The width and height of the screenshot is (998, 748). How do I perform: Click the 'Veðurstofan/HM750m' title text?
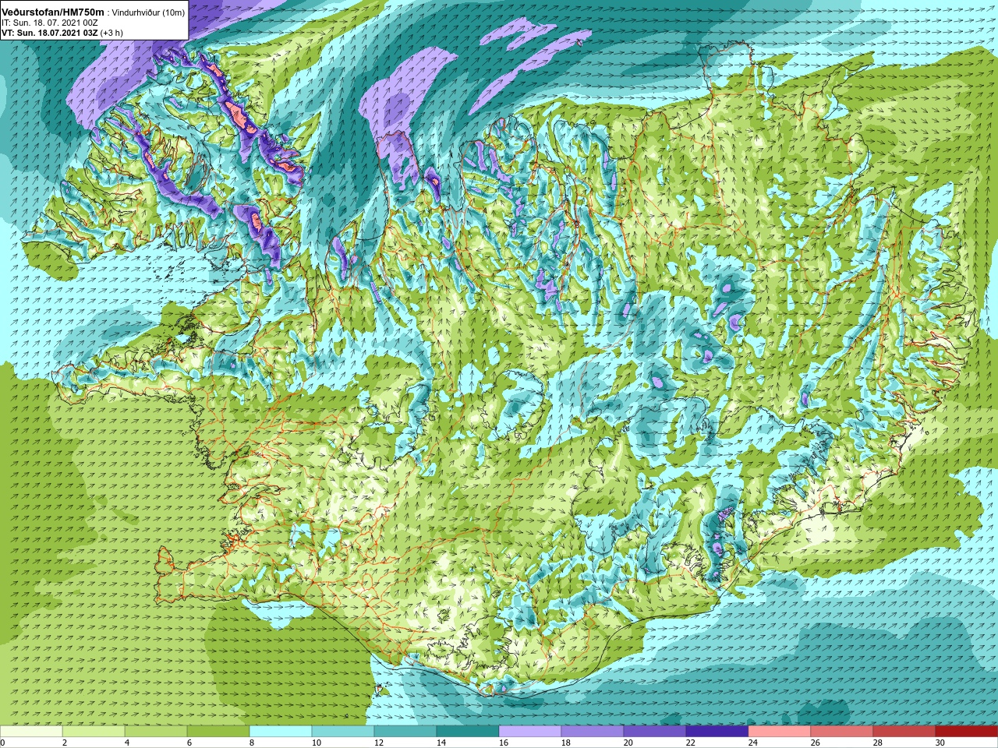53,12
